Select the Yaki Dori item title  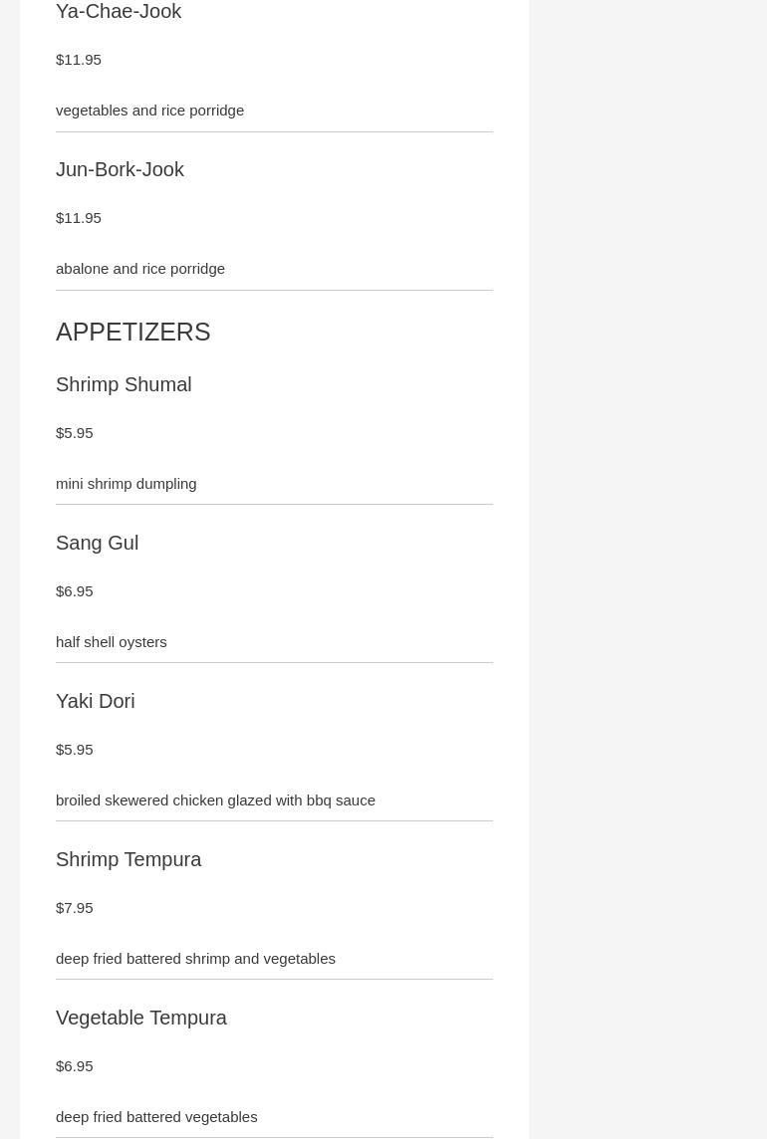click(95, 701)
